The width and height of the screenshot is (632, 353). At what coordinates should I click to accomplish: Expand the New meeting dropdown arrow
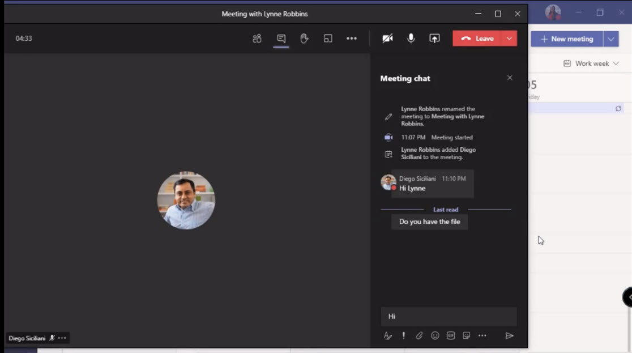[x=610, y=39]
